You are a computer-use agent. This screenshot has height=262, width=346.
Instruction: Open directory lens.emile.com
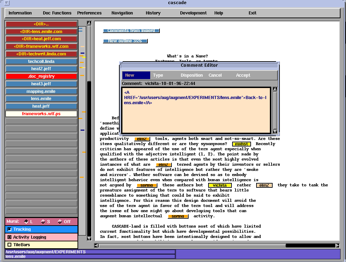pyautogui.click(x=41, y=31)
